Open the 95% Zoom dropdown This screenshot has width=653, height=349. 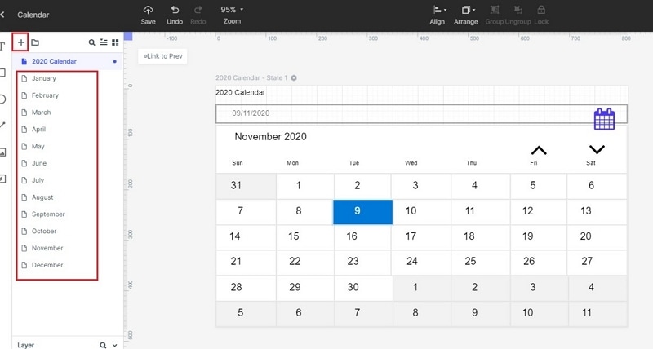click(x=232, y=15)
